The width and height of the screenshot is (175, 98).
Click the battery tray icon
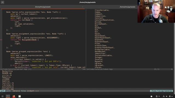(170, 96)
